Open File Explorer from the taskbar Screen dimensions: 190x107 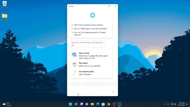click(x=92, y=104)
